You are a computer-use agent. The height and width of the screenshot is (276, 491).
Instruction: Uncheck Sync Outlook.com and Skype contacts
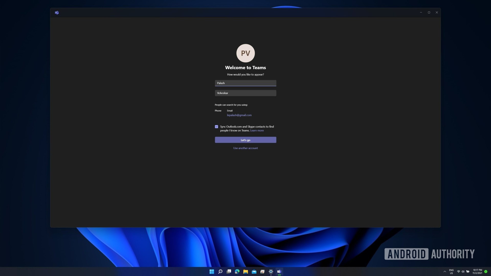click(217, 127)
